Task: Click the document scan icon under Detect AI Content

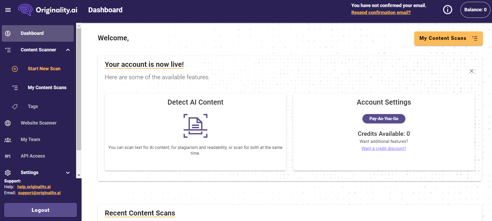Action: click(x=195, y=126)
